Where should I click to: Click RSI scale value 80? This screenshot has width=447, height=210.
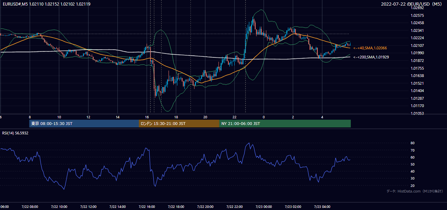pos(413,143)
